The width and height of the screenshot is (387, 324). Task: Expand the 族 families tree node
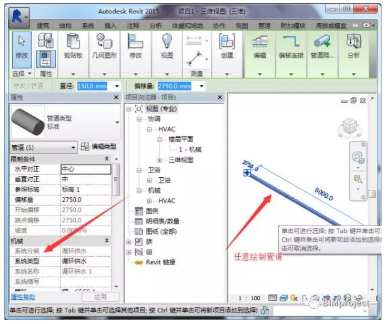129,242
